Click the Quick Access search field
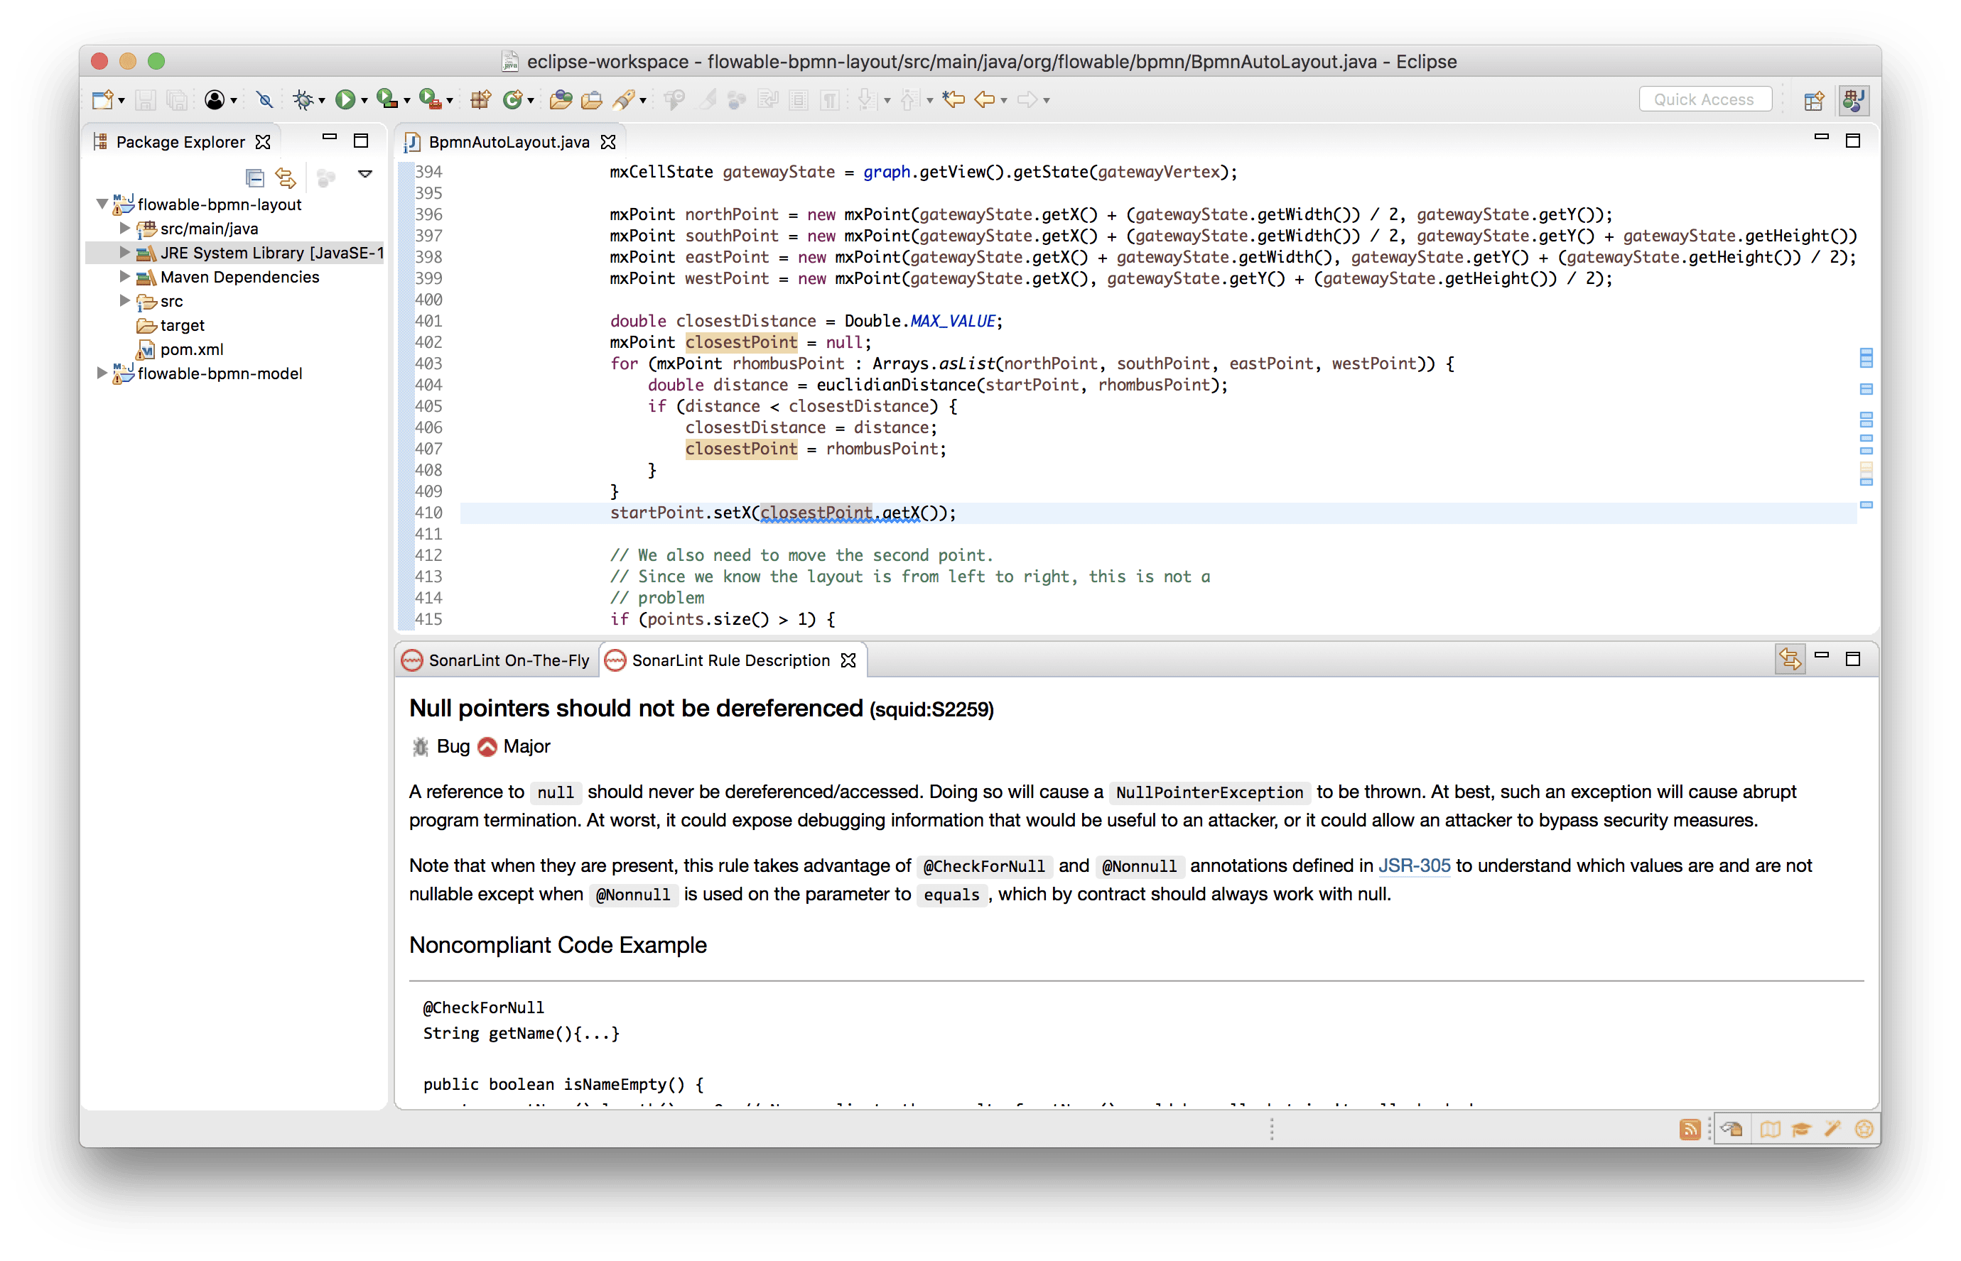This screenshot has width=1961, height=1261. (1705, 99)
